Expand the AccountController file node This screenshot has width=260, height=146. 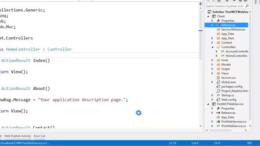coord(217,52)
